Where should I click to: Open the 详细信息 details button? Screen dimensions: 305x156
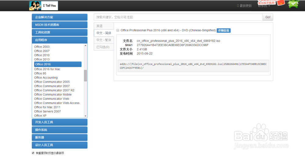click(224, 30)
